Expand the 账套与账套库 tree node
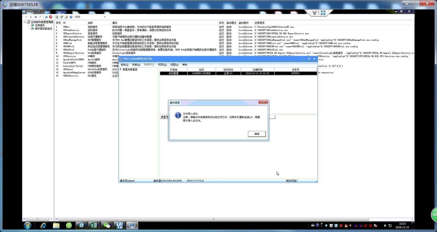The width and height of the screenshot is (437, 232). tap(121, 69)
